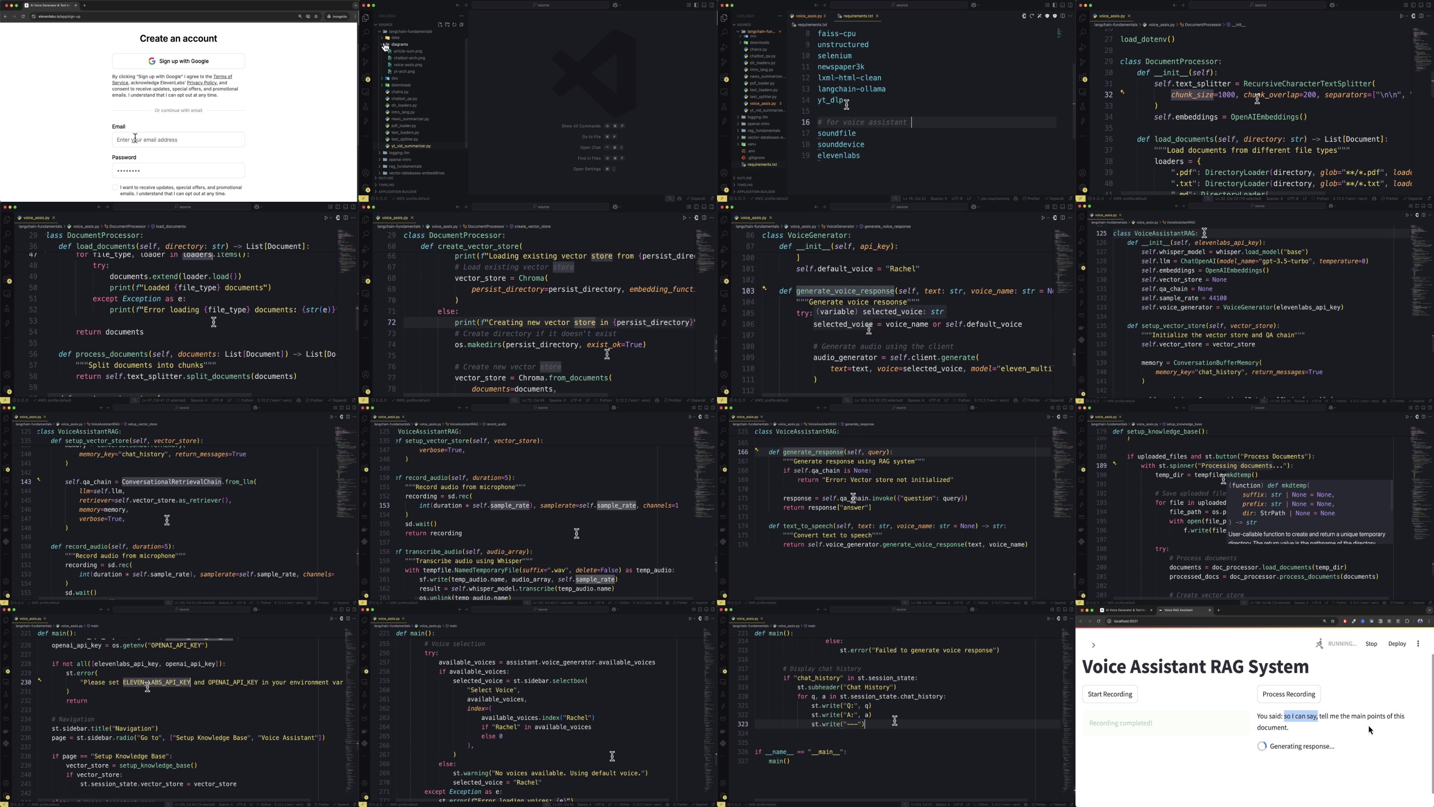Open Manage gear in empty VS Code window

(x=365, y=188)
